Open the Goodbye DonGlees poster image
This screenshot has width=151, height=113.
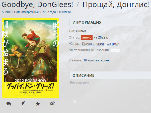tap(30, 58)
